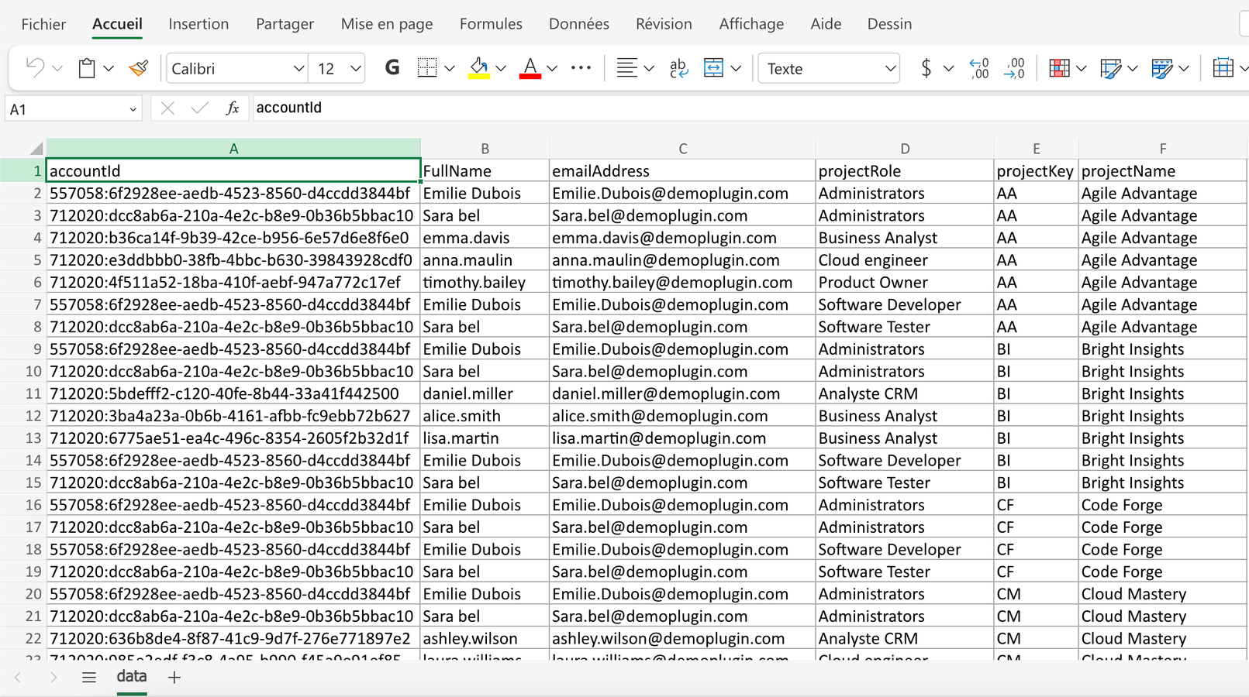Expand the paste options arrow

(x=109, y=69)
